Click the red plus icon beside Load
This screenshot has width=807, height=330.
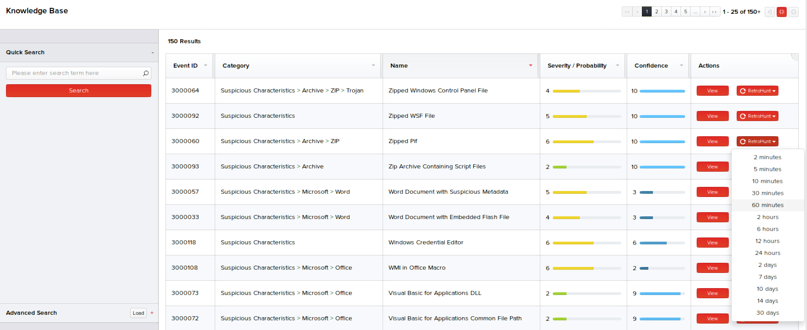[152, 313]
